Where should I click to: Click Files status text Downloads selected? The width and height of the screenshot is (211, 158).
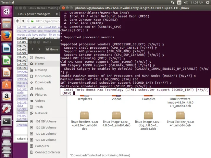(x=100, y=155)
